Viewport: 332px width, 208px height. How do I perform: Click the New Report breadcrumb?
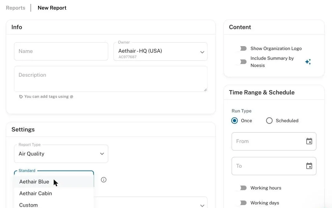click(x=52, y=8)
